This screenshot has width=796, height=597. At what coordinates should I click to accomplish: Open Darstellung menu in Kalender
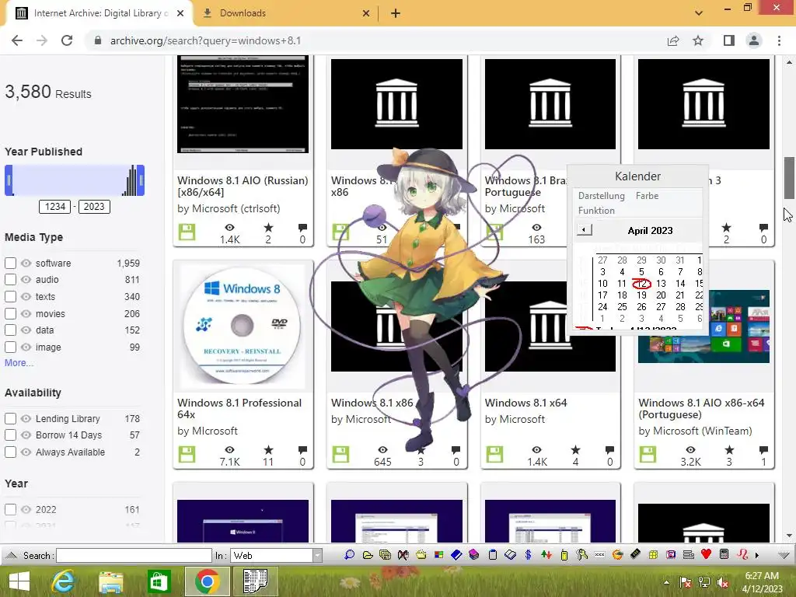tap(601, 195)
